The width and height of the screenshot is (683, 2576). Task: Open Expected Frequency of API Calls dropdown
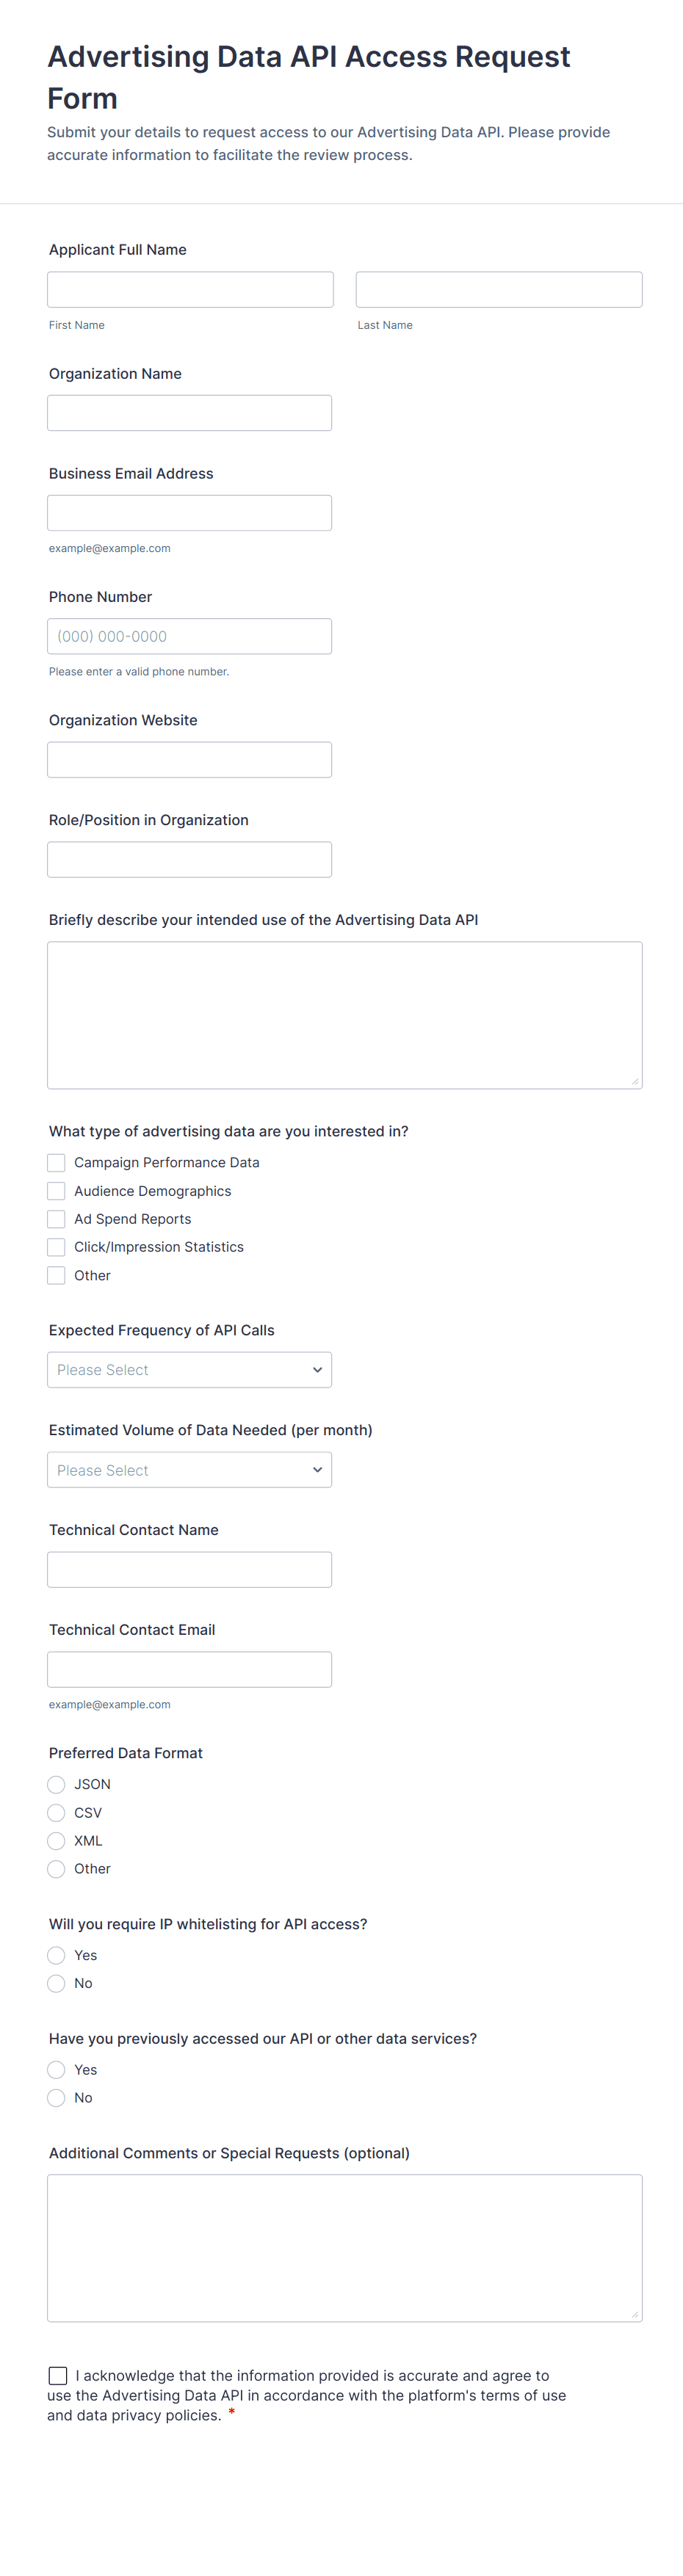(x=189, y=1370)
